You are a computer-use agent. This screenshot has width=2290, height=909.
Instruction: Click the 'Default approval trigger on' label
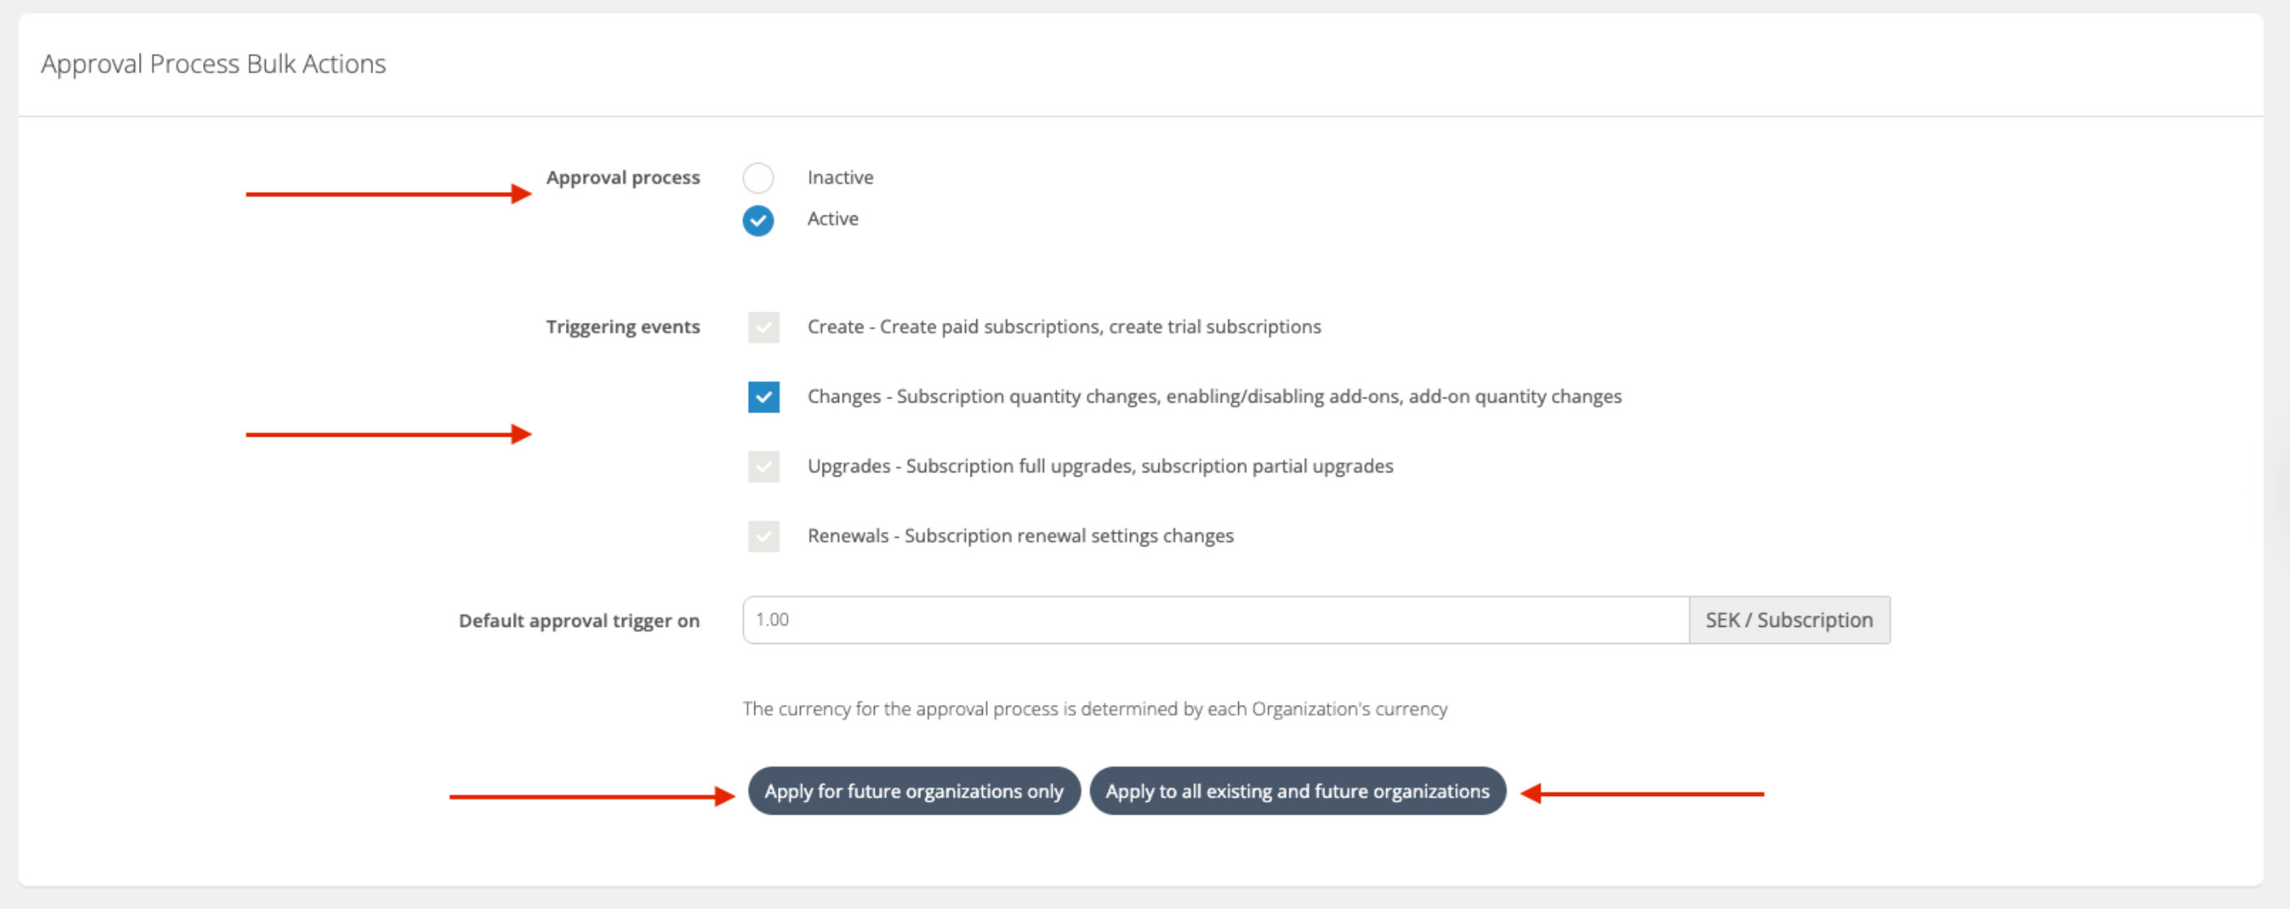pyautogui.click(x=579, y=621)
